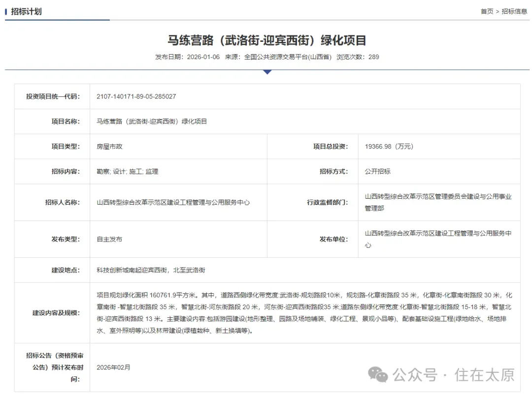532x396 pixels.
Task: Click the 发布单位 label
Action: coord(334,240)
